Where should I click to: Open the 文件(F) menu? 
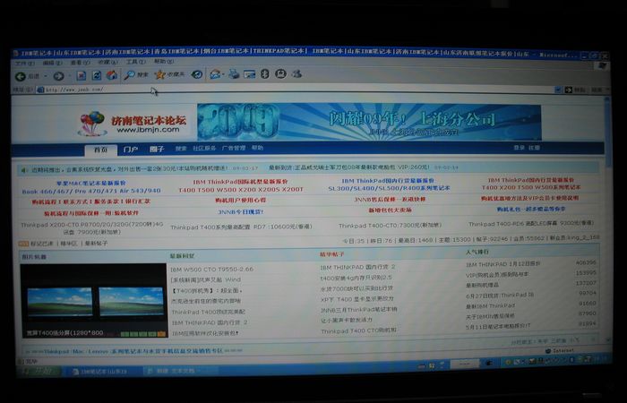tap(24, 64)
